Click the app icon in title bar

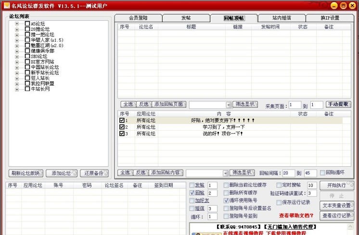point(7,5)
